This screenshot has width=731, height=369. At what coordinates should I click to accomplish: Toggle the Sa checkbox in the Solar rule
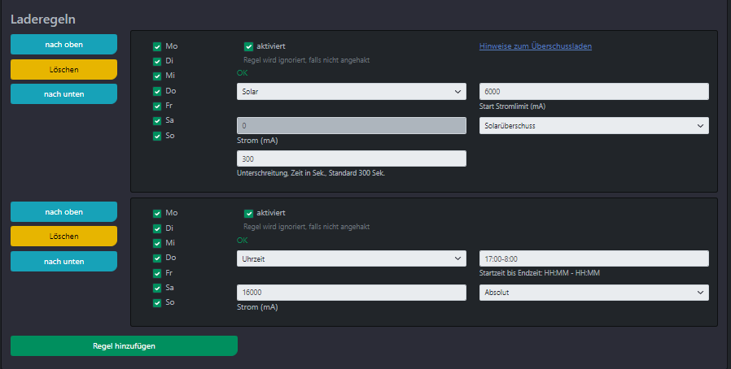click(157, 121)
